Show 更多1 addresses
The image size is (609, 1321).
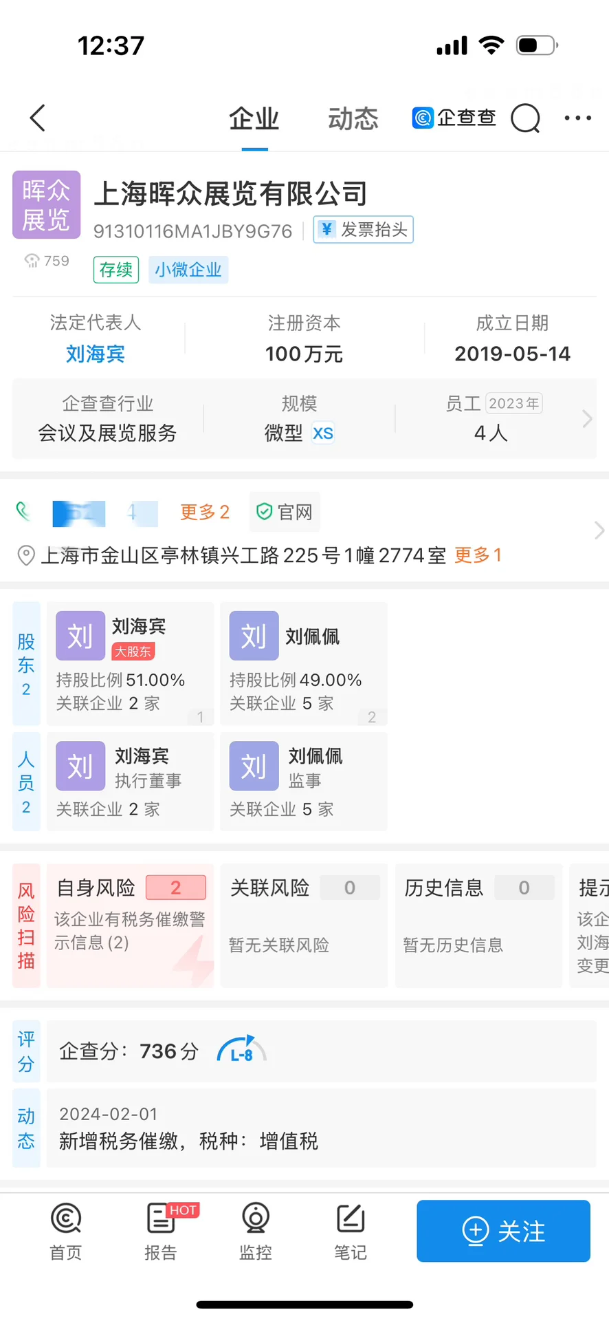[x=478, y=555]
